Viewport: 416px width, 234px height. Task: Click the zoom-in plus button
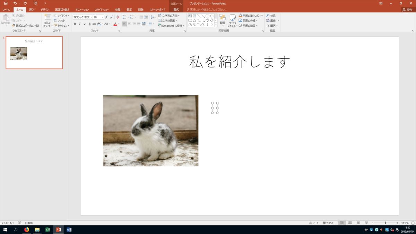(397, 223)
